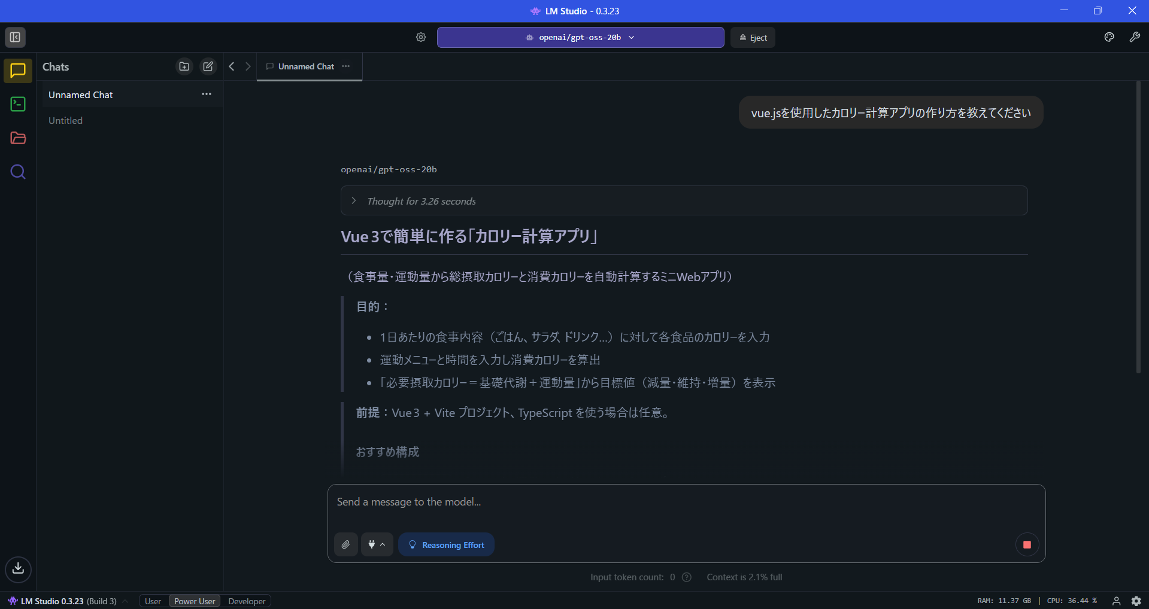Screen dimensions: 1149x609
Task: Open the appearance palette icon
Action: [x=1109, y=37]
